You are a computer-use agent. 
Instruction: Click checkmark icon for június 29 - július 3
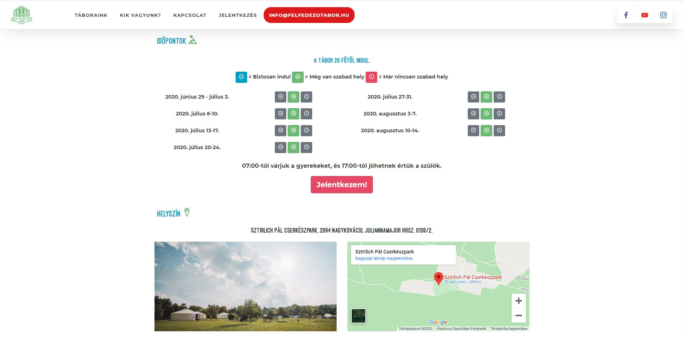[281, 97]
